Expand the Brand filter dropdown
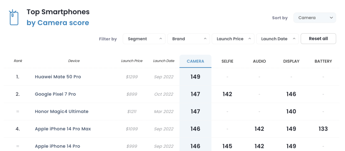This screenshot has width=345, height=151. tap(188, 39)
